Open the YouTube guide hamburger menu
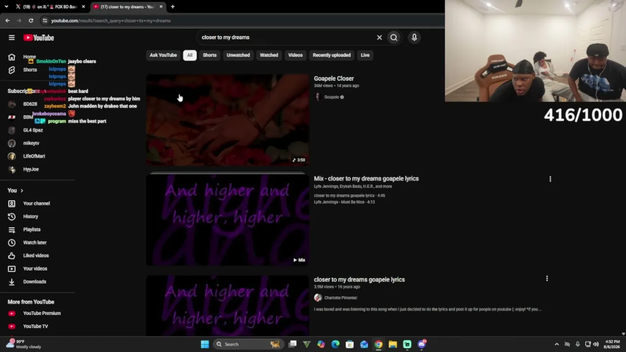Screen dimensions: 626x352 coord(12,38)
